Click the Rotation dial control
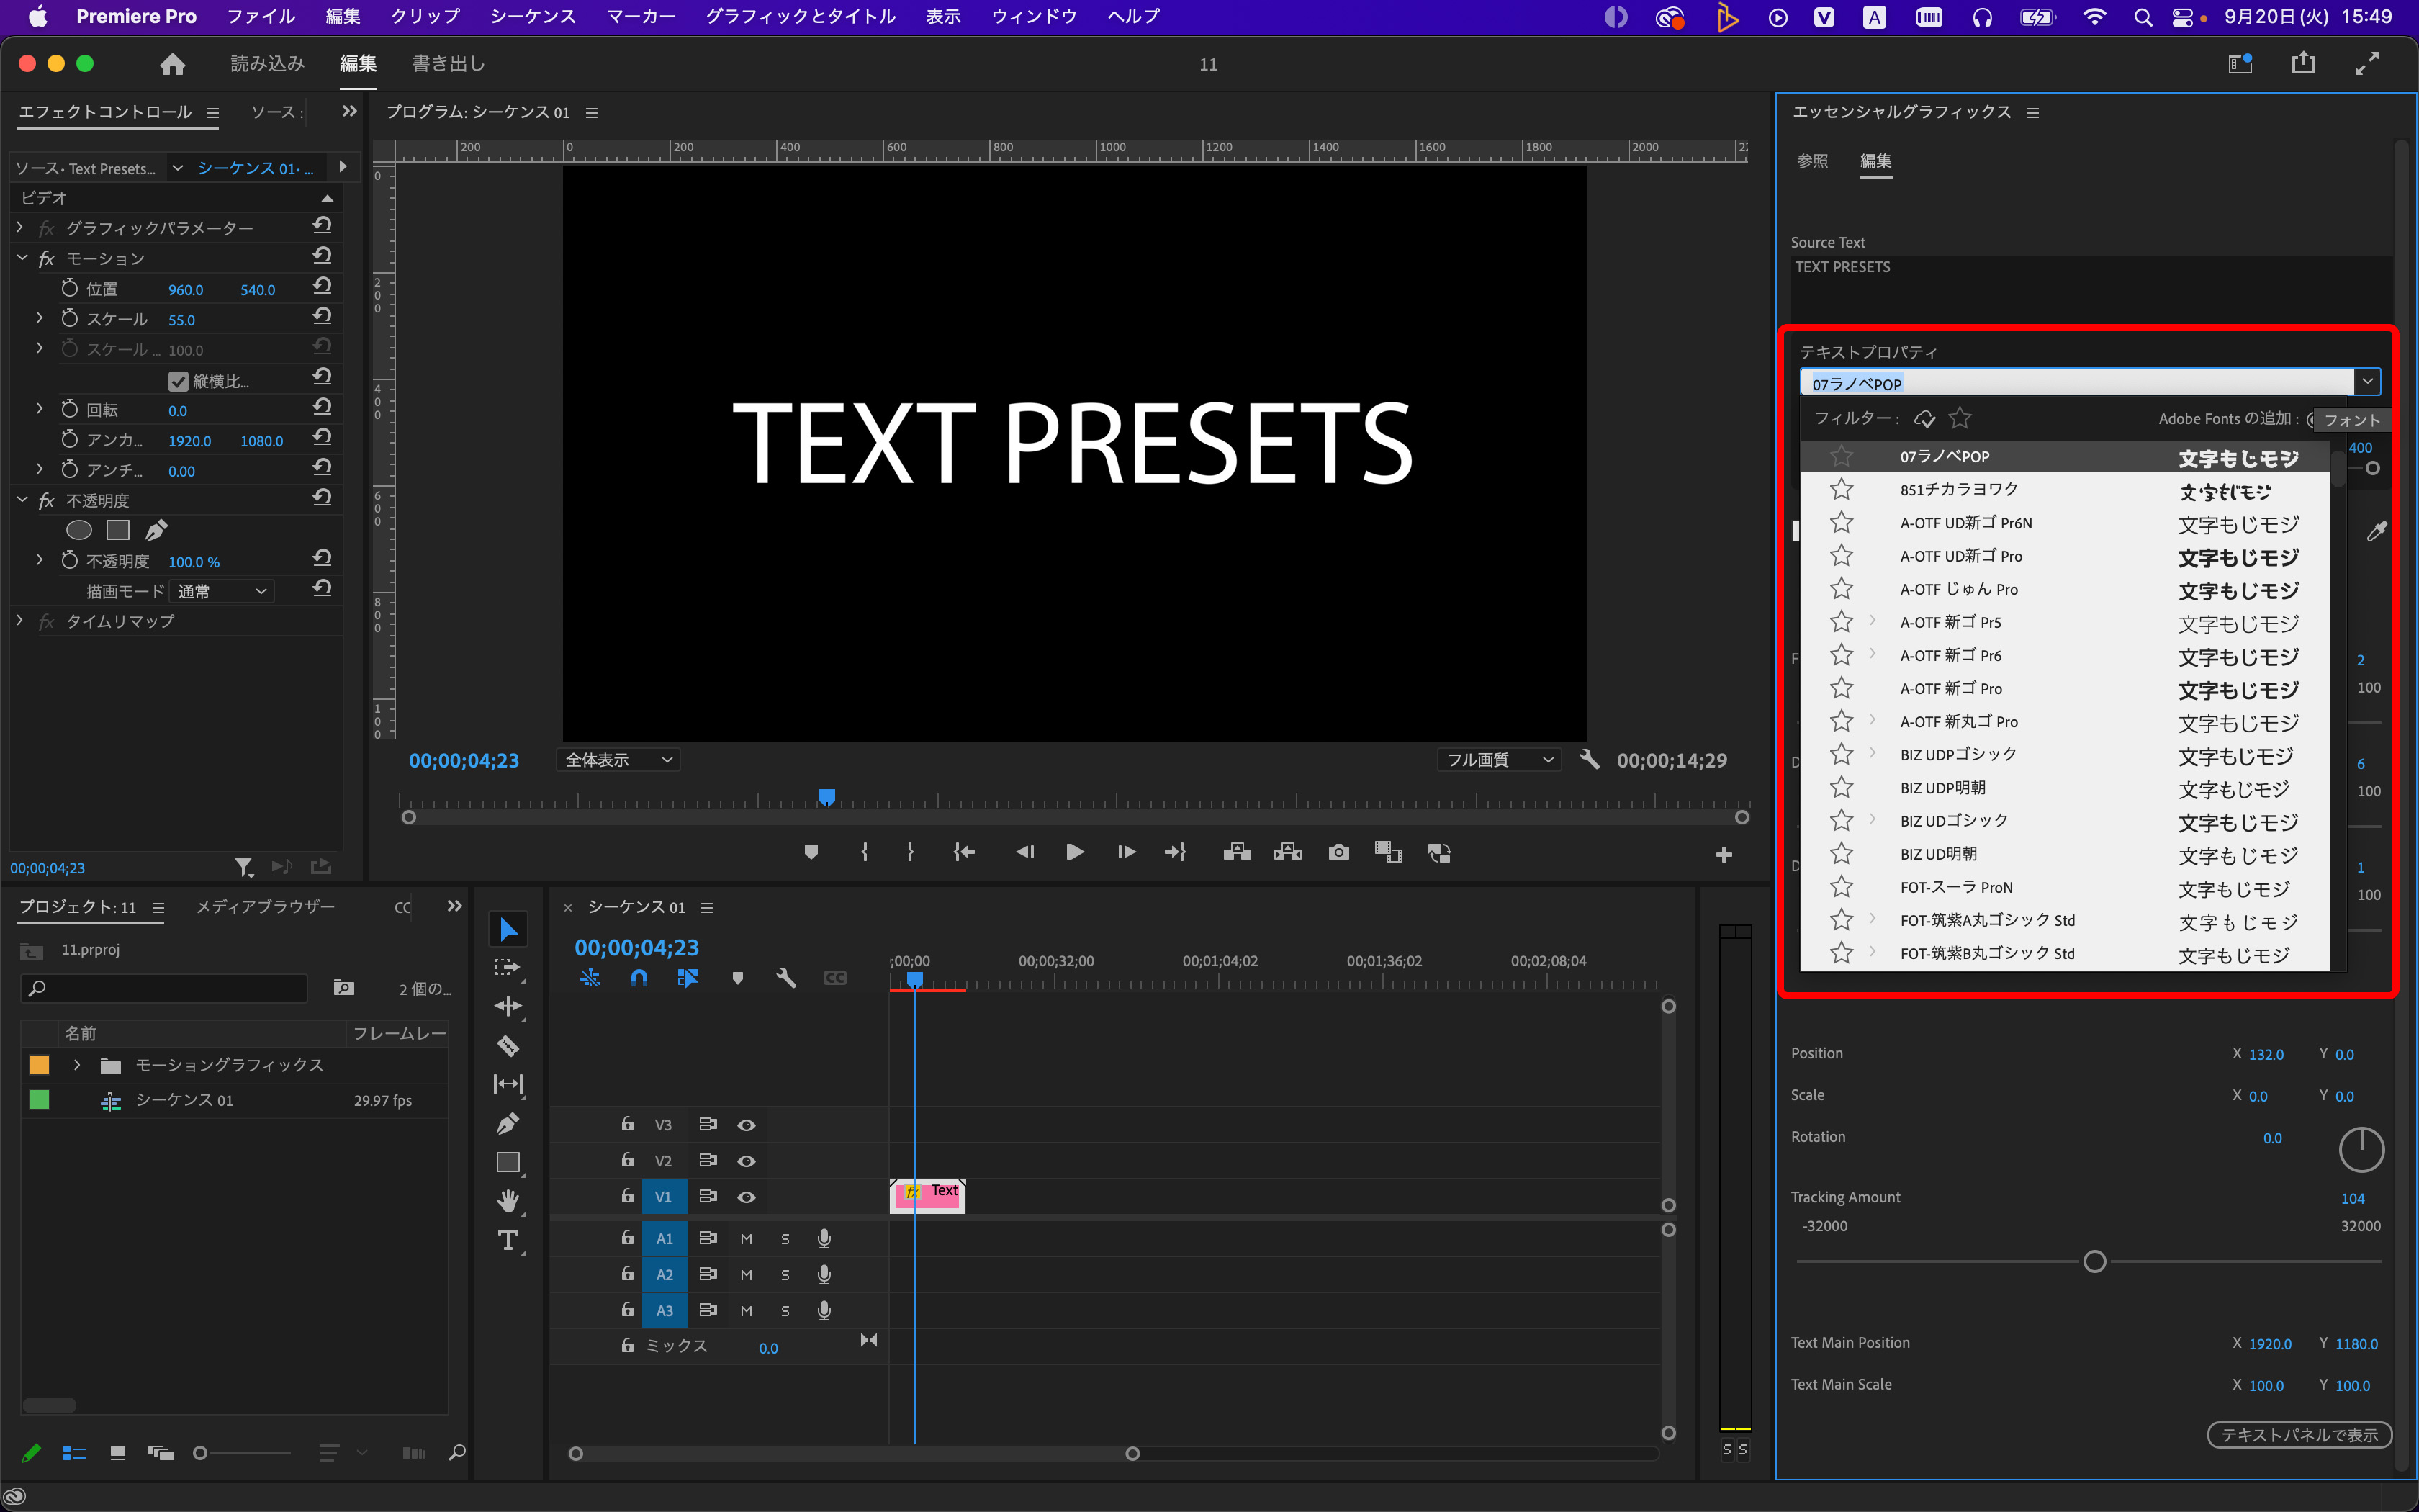This screenshot has height=1512, width=2419. [x=2361, y=1150]
